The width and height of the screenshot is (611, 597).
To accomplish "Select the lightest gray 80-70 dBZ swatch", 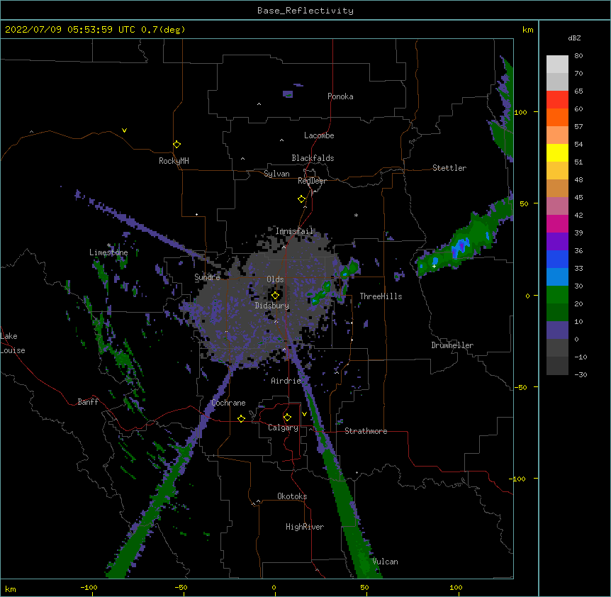I will coord(557,65).
